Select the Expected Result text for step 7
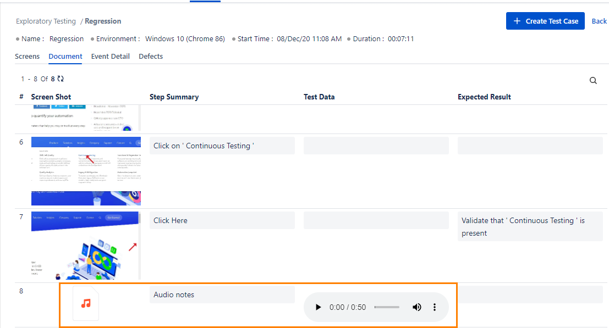 [530, 226]
